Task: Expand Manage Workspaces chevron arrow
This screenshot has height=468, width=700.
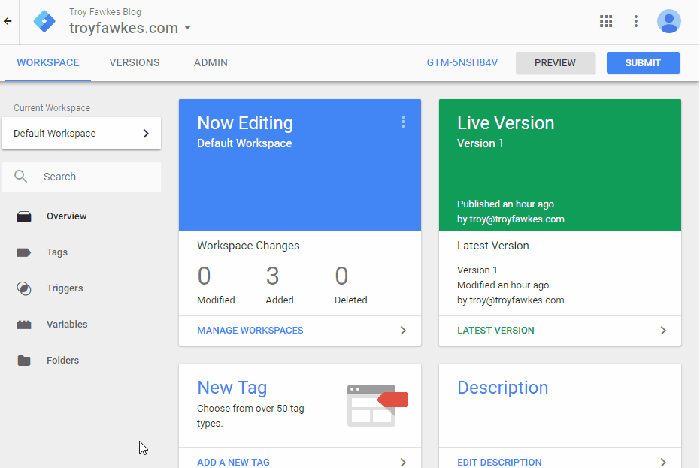Action: (x=403, y=331)
